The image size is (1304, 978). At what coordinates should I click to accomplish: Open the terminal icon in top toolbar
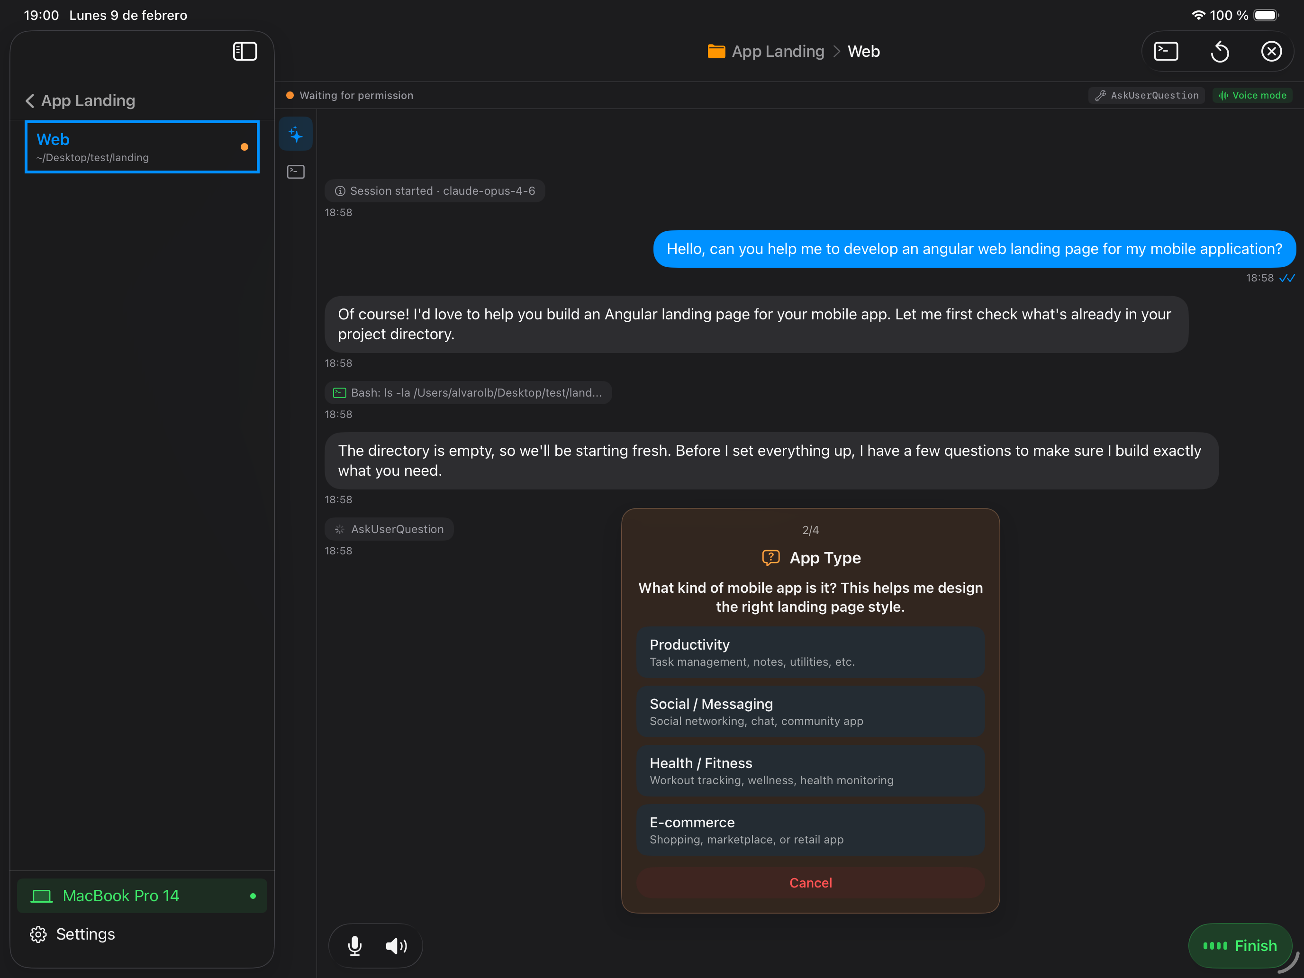pyautogui.click(x=1166, y=51)
